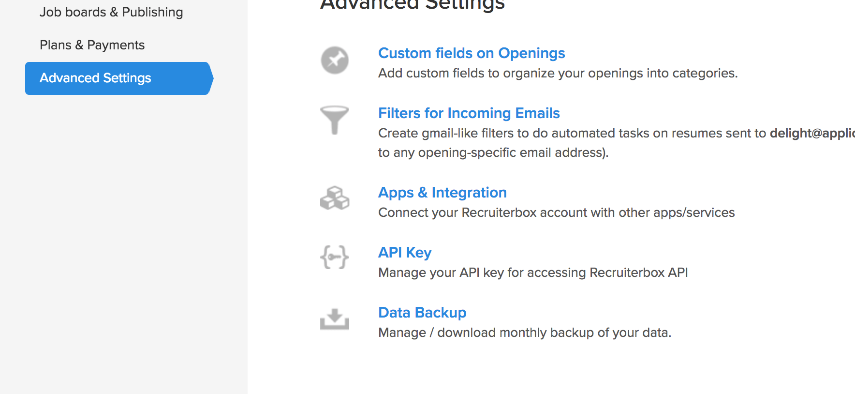This screenshot has width=855, height=394.
Task: Click 'Connect your Recruiterbox account' description text
Action: pyautogui.click(x=557, y=212)
